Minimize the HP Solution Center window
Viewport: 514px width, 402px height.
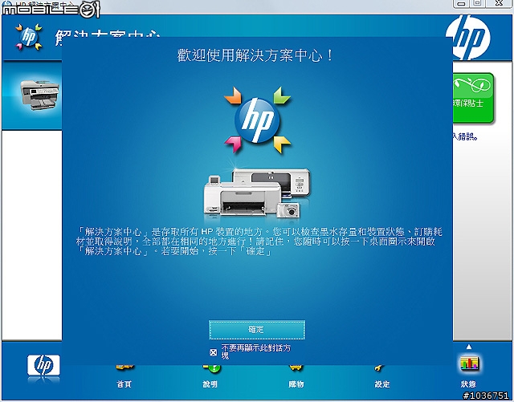[x=462, y=3]
